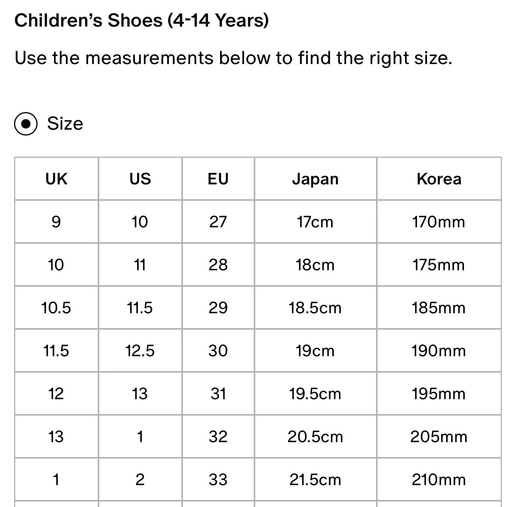Click the Children's Shoes heading text

(142, 20)
